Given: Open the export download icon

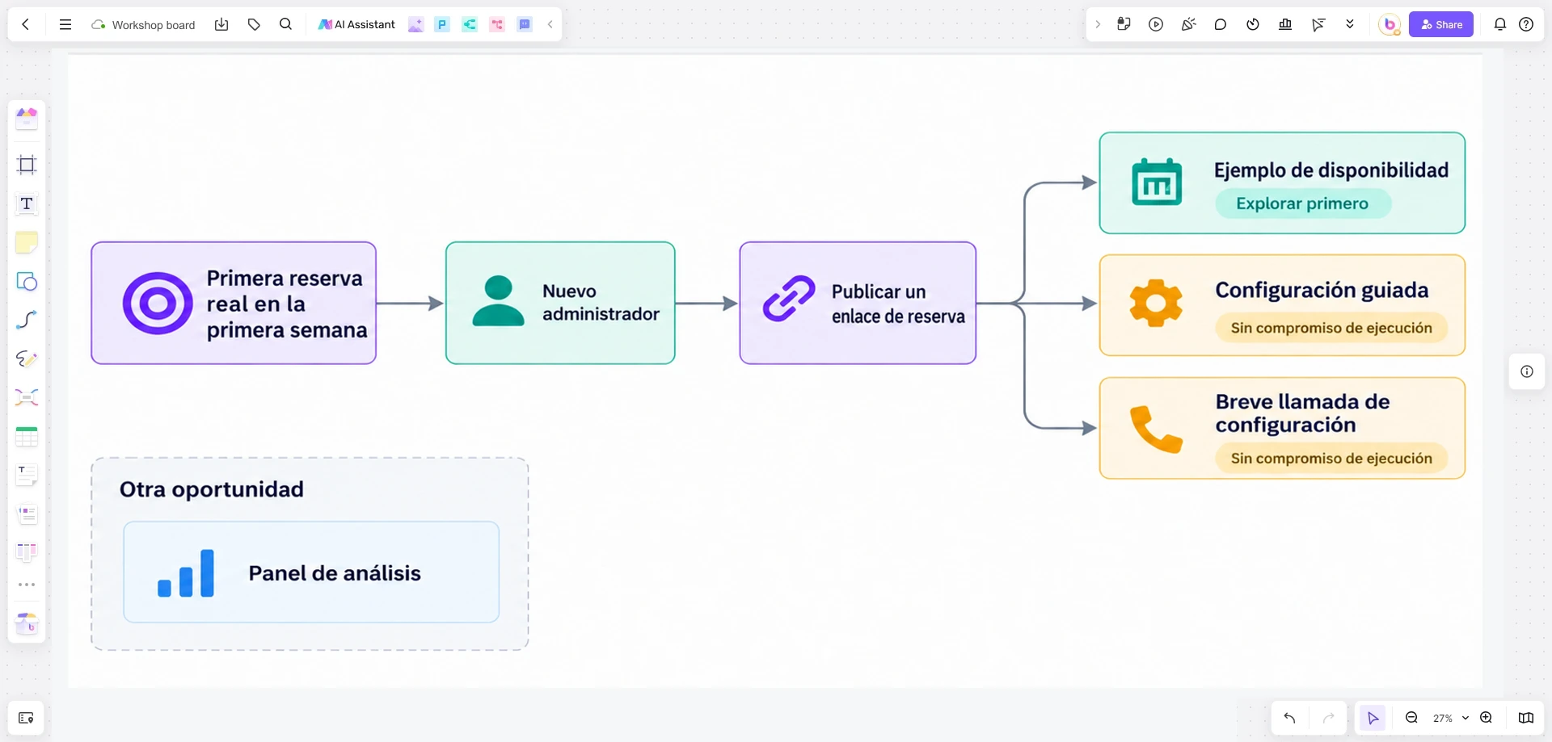Looking at the screenshot, I should [221, 24].
